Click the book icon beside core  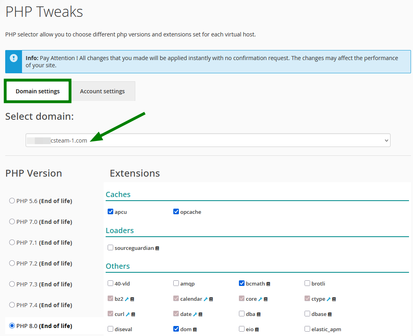tap(266, 299)
